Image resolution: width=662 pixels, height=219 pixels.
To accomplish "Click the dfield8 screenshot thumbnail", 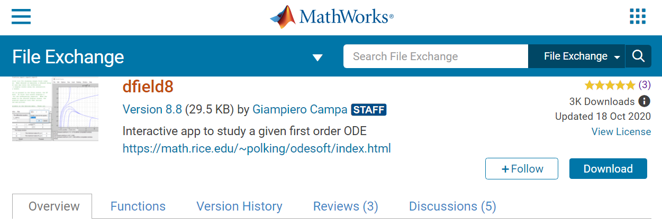I will [x=55, y=109].
